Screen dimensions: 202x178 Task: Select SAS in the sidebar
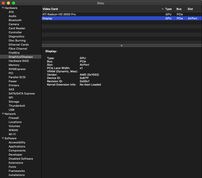[x=11, y=89]
